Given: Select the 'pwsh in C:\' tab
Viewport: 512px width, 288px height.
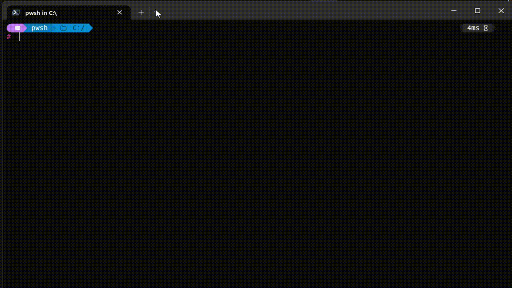Looking at the screenshot, I should (x=69, y=13).
